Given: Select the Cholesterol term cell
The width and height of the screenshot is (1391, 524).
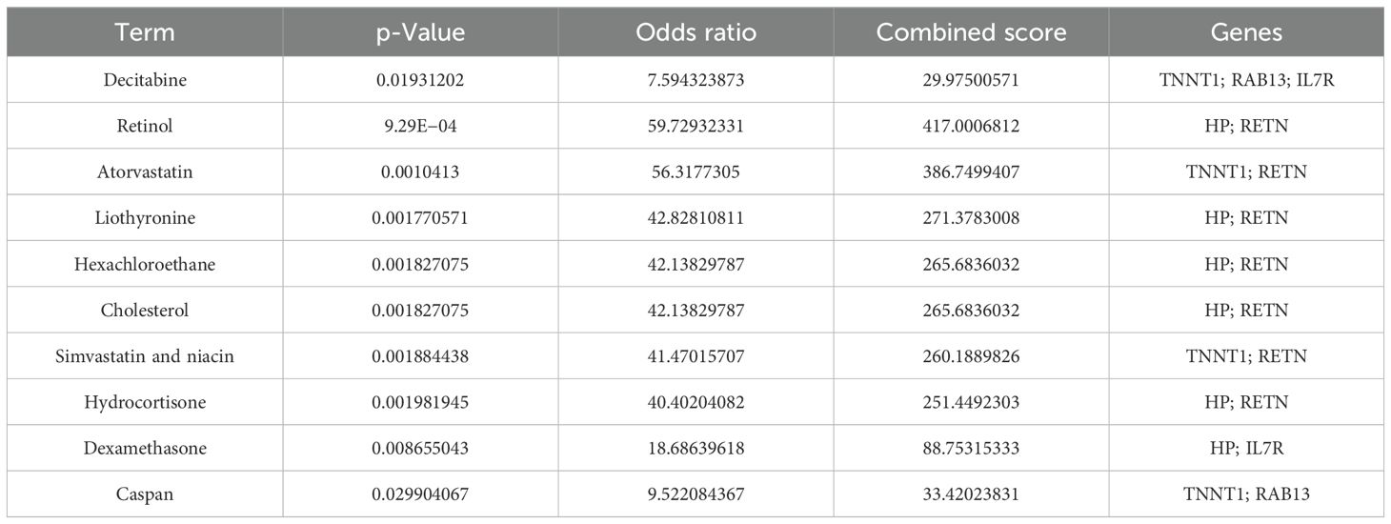Looking at the screenshot, I should point(145,310).
